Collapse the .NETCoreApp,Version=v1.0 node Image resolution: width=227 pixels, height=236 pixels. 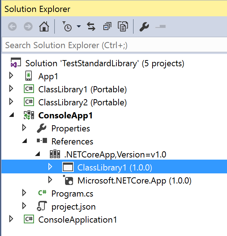[x=38, y=154]
